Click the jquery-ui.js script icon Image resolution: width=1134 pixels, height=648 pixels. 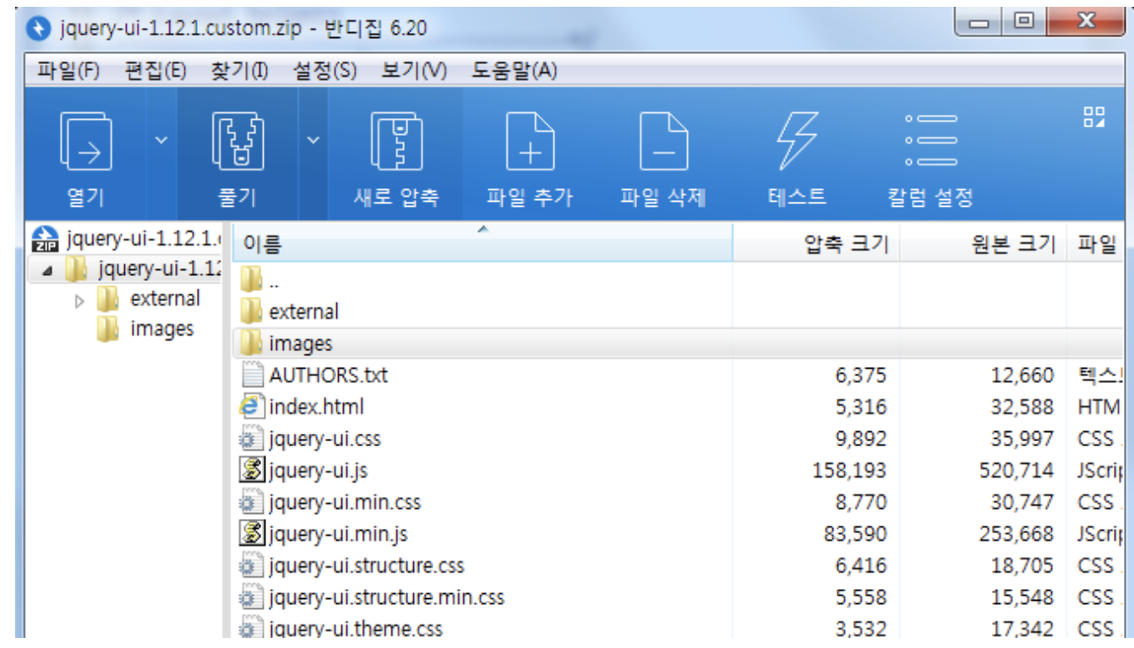click(x=252, y=470)
